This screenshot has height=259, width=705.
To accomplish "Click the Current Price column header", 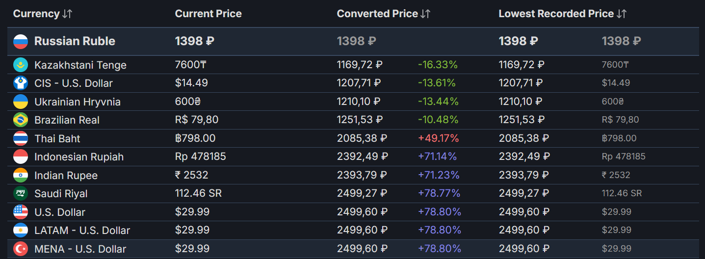I will click(208, 14).
